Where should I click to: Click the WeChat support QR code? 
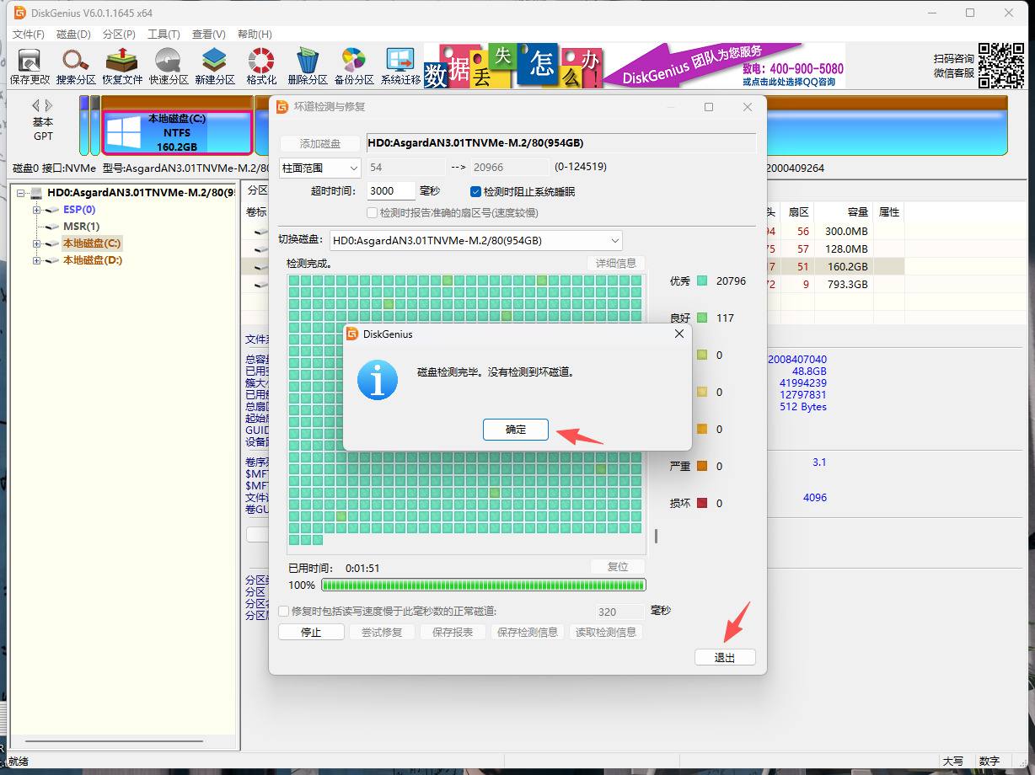(x=1001, y=65)
